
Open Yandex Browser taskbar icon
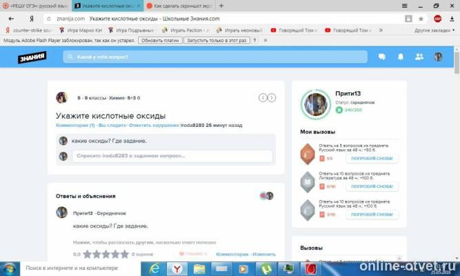(x=177, y=269)
